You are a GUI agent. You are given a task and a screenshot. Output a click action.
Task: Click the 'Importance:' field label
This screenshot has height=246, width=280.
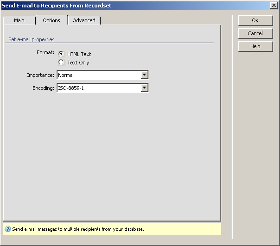pyautogui.click(x=40, y=75)
